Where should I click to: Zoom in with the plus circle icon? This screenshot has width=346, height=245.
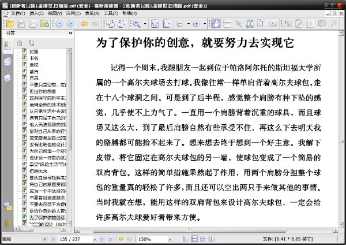[196, 24]
